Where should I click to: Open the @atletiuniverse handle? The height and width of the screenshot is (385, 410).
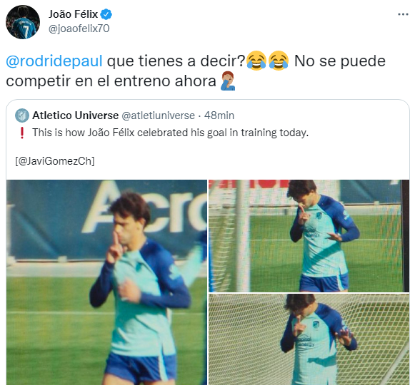coord(158,115)
